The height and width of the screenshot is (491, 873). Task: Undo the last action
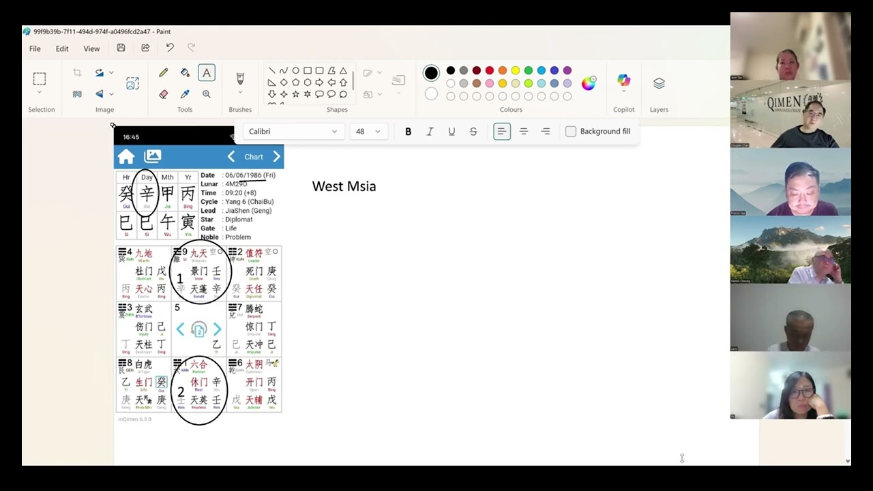coord(170,48)
